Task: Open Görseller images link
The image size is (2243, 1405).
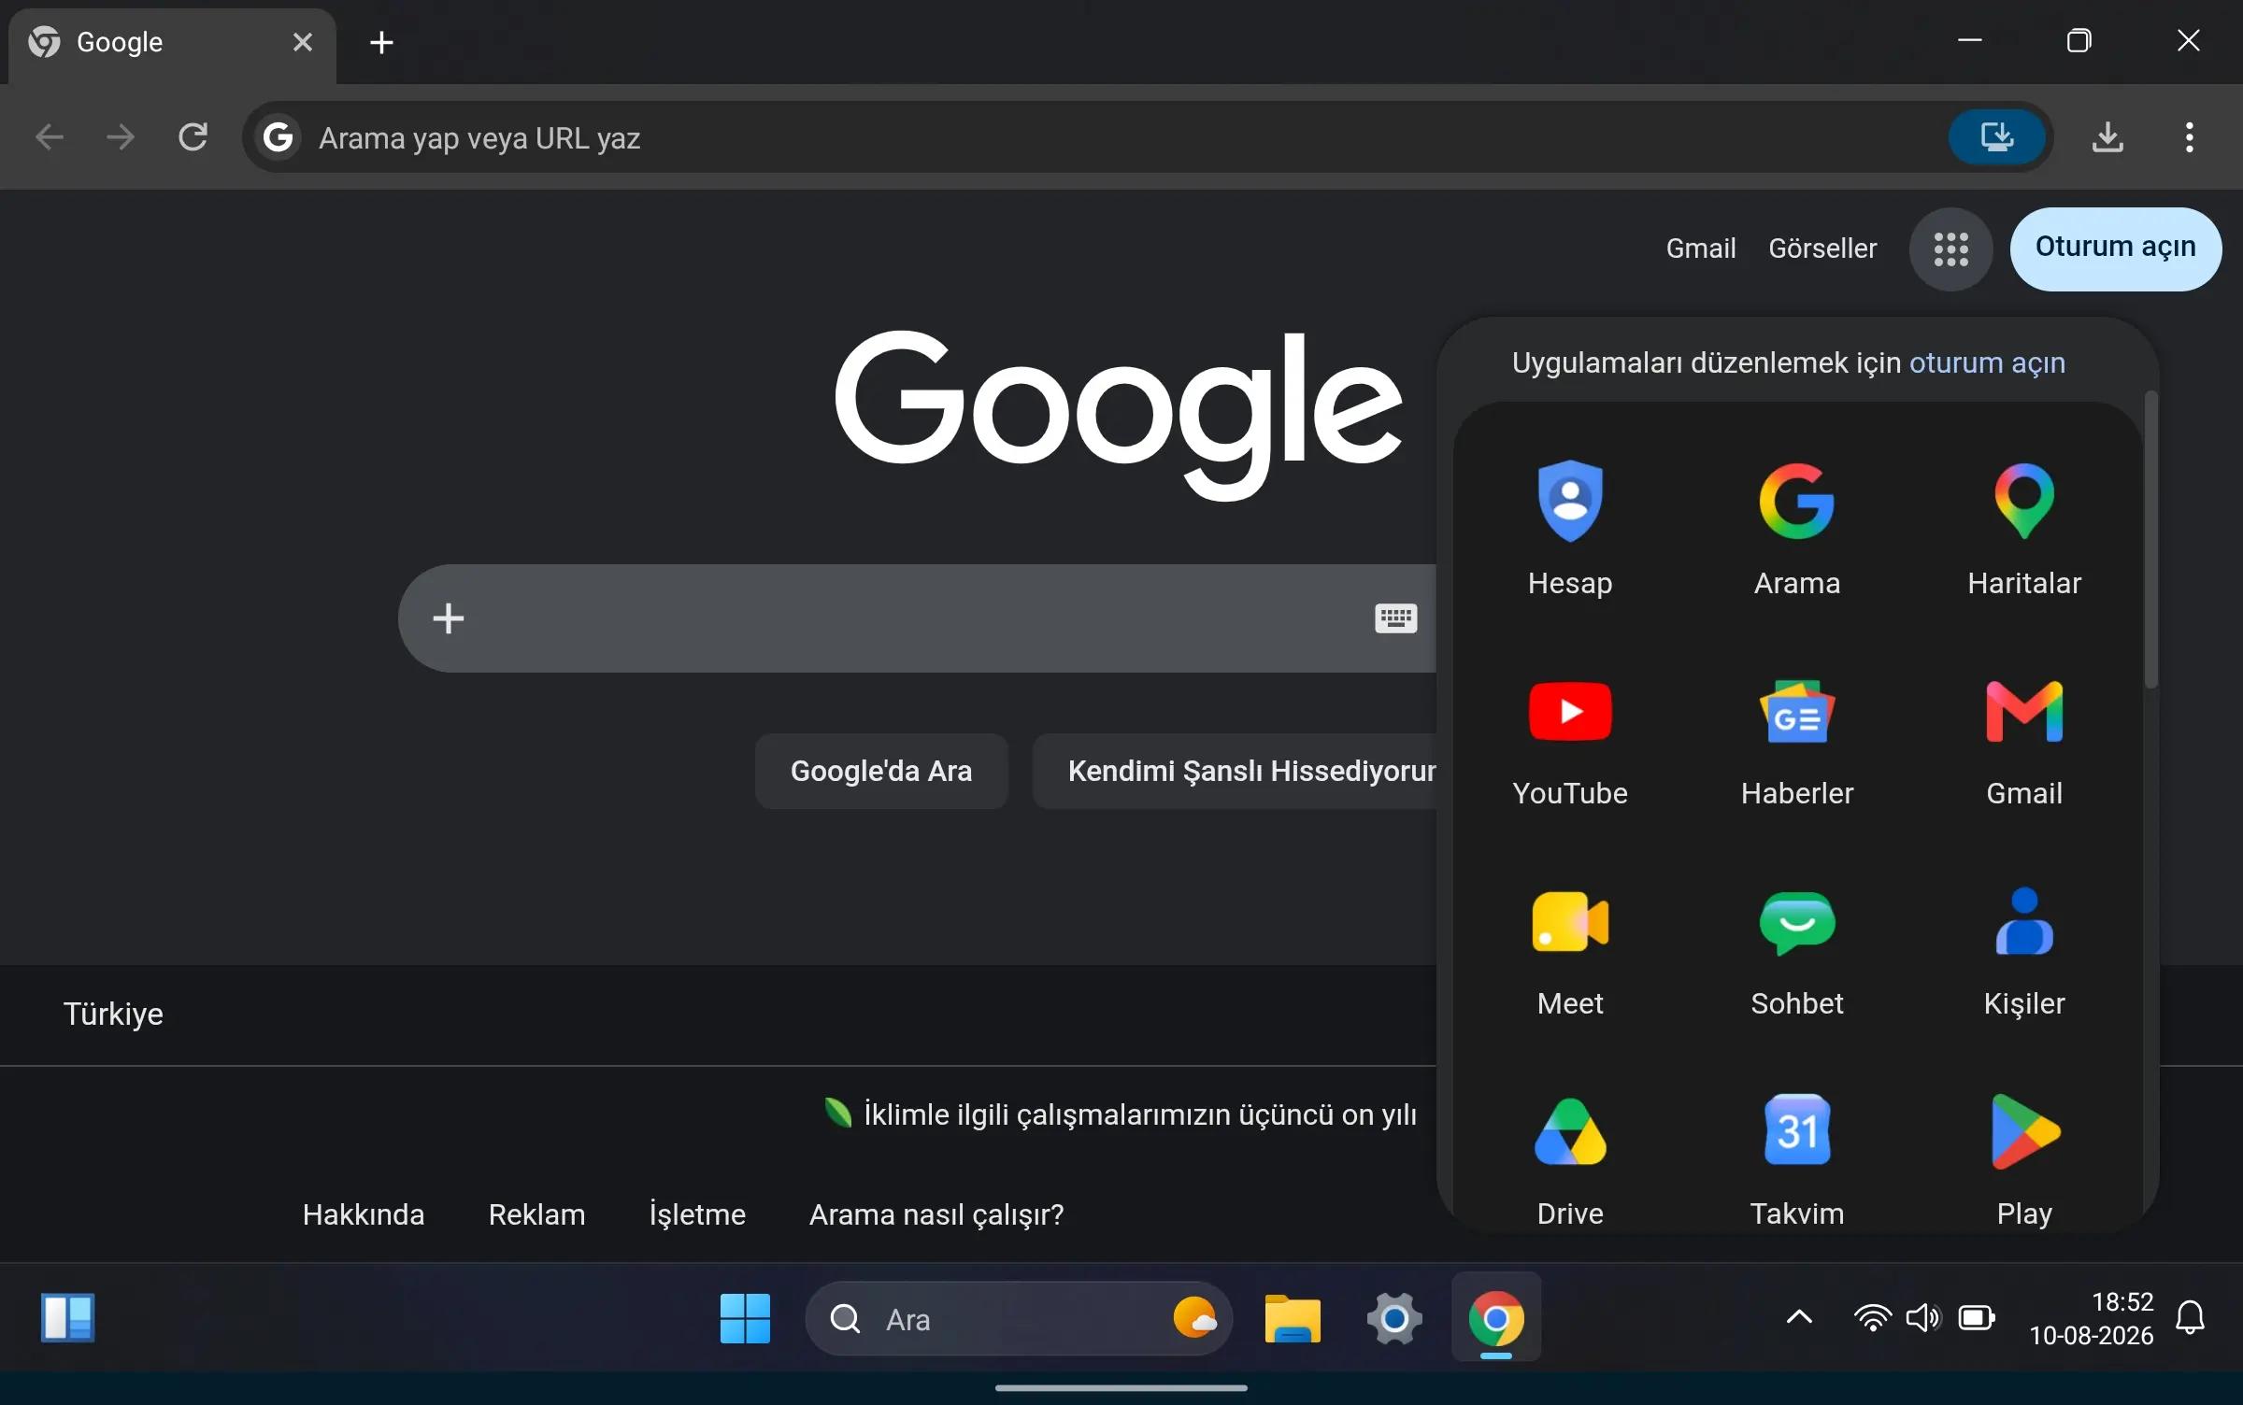Action: pyautogui.click(x=1822, y=248)
